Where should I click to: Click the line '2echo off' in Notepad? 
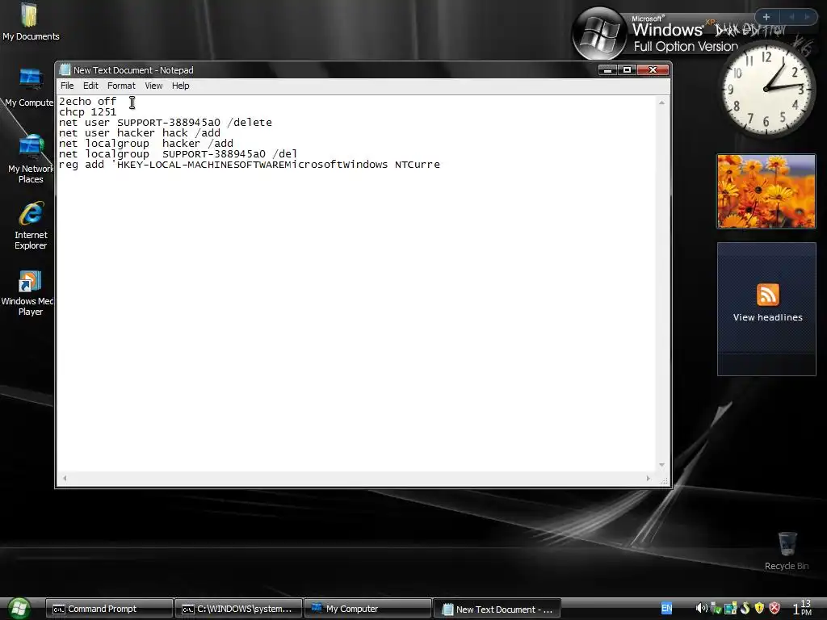(x=87, y=101)
